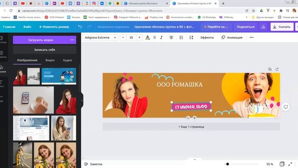Screen dimensions: 298x168
Task: Toggle italic formatting
Action: (162, 37)
